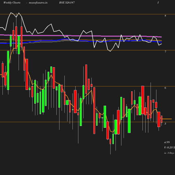
Task: Click the price axis label 7
Action: click(x=165, y=52)
